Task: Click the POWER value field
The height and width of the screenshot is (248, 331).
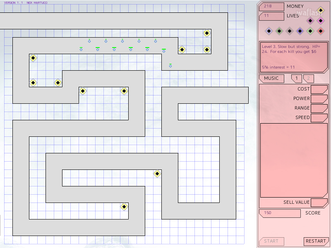Action: [319, 99]
